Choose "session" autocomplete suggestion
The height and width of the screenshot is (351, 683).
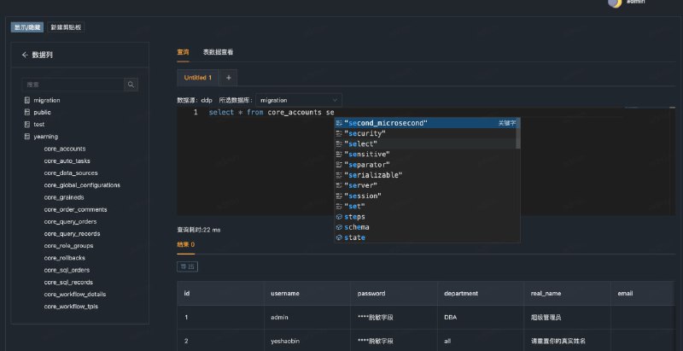427,196
